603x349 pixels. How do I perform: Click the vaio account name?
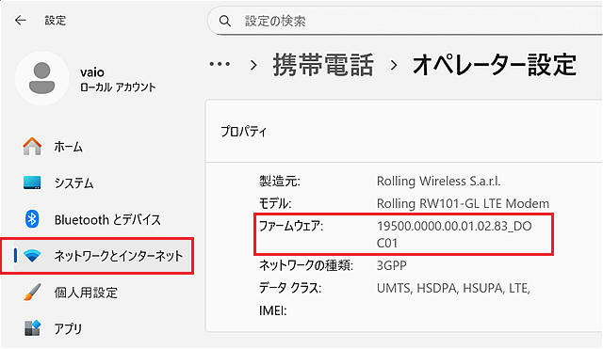(x=92, y=72)
